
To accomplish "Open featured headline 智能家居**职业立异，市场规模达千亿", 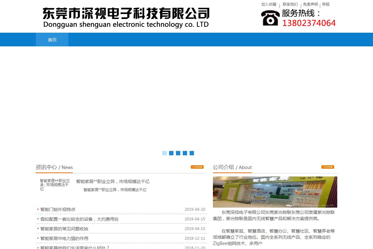I will coord(113,181).
